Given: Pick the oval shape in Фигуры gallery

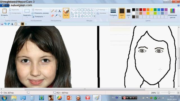Looking at the screenshot, I should [x=79, y=10].
